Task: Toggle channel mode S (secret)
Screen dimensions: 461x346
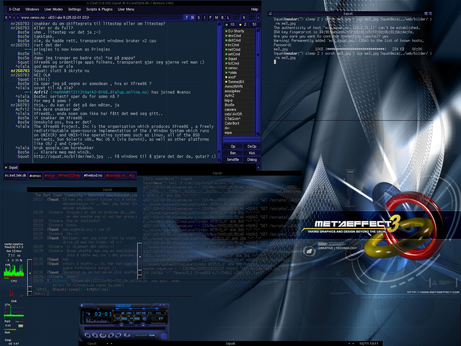Action: tap(199, 17)
